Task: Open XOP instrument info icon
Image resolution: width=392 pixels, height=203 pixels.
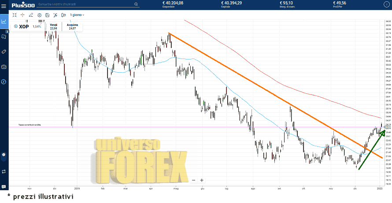Action: [16, 26]
